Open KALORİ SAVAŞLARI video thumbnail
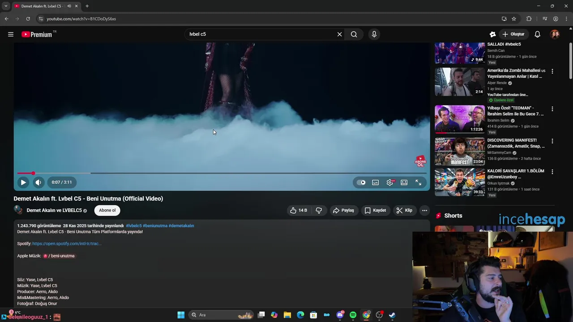 [x=460, y=182]
